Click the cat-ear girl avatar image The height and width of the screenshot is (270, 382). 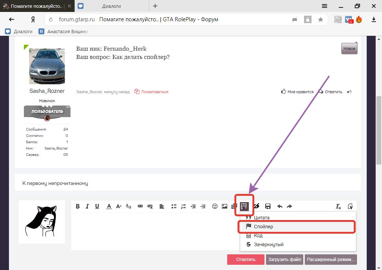tap(42, 222)
